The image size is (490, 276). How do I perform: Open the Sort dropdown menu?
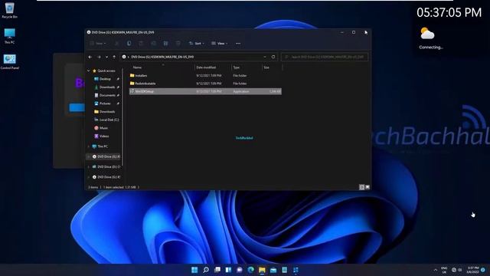click(x=197, y=44)
